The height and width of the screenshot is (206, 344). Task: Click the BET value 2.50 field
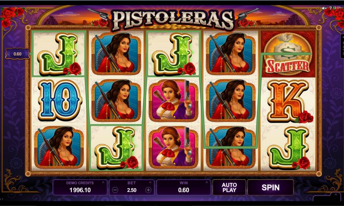pyautogui.click(x=132, y=190)
